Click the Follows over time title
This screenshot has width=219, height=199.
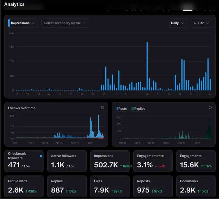tap(22, 108)
